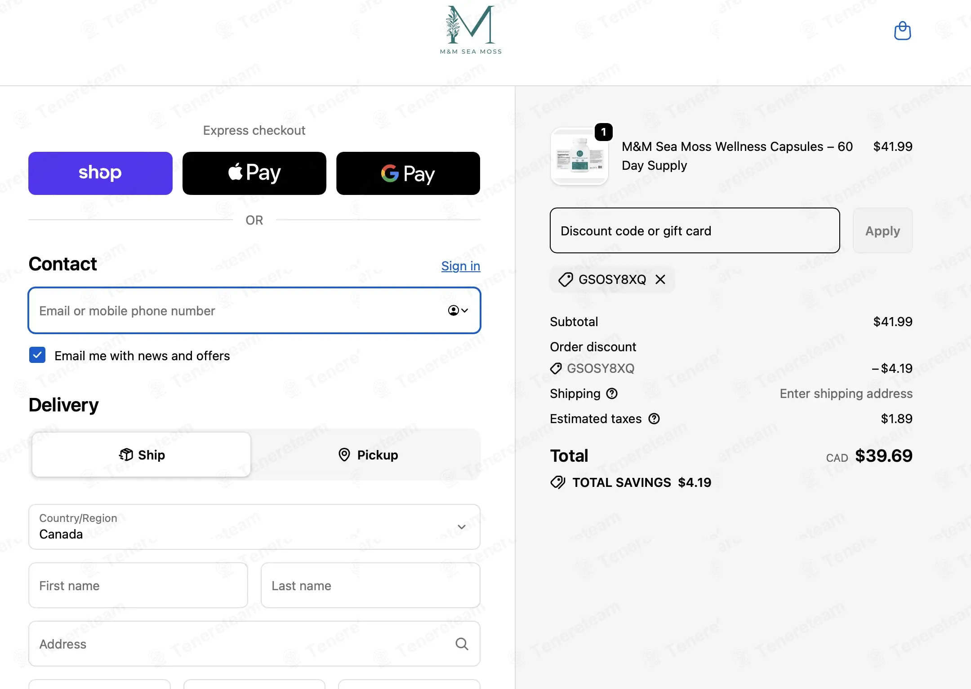The image size is (971, 689).
Task: Open the shopping bag cart icon
Action: tap(902, 31)
